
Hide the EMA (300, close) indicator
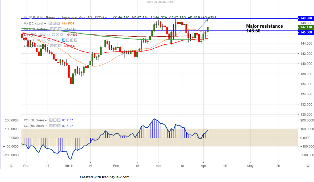(x=53, y=35)
